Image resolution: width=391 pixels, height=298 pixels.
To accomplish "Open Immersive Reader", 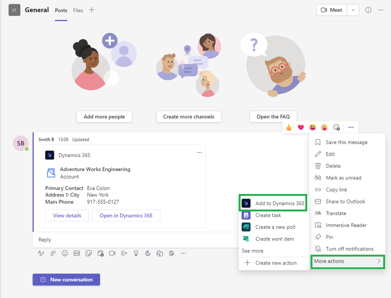I will (347, 225).
